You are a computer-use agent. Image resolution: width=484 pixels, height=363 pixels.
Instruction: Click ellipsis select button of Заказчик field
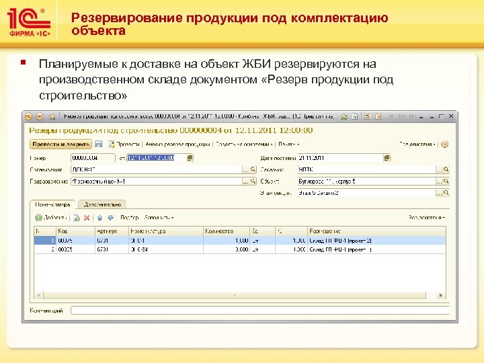pos(439,169)
